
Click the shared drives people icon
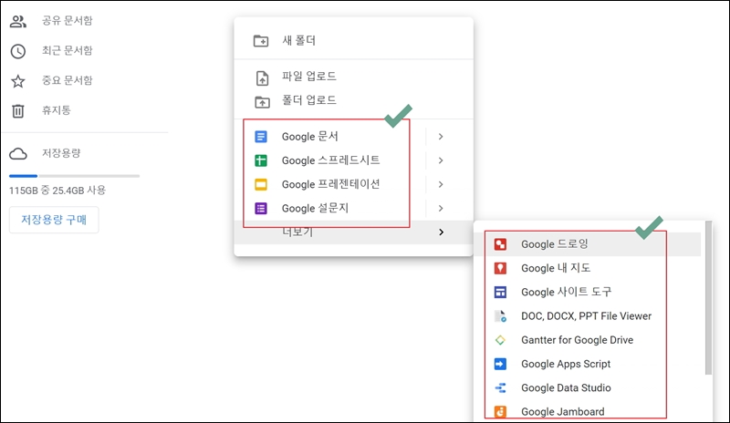(18, 21)
